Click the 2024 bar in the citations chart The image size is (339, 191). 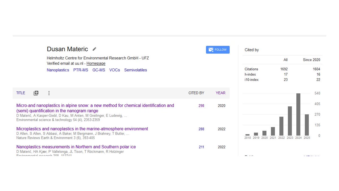298,114
